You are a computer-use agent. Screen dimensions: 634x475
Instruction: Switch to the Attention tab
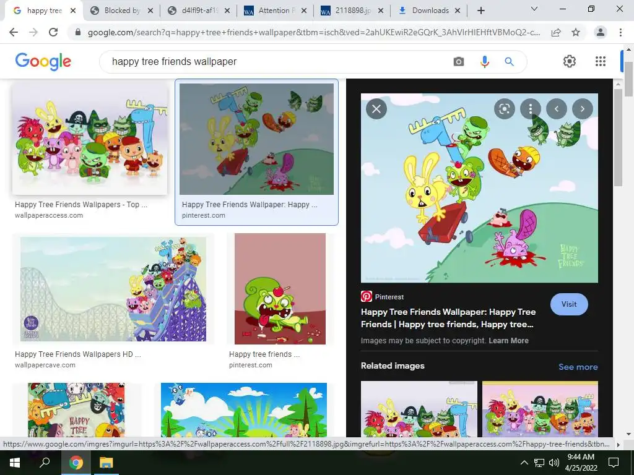(276, 11)
